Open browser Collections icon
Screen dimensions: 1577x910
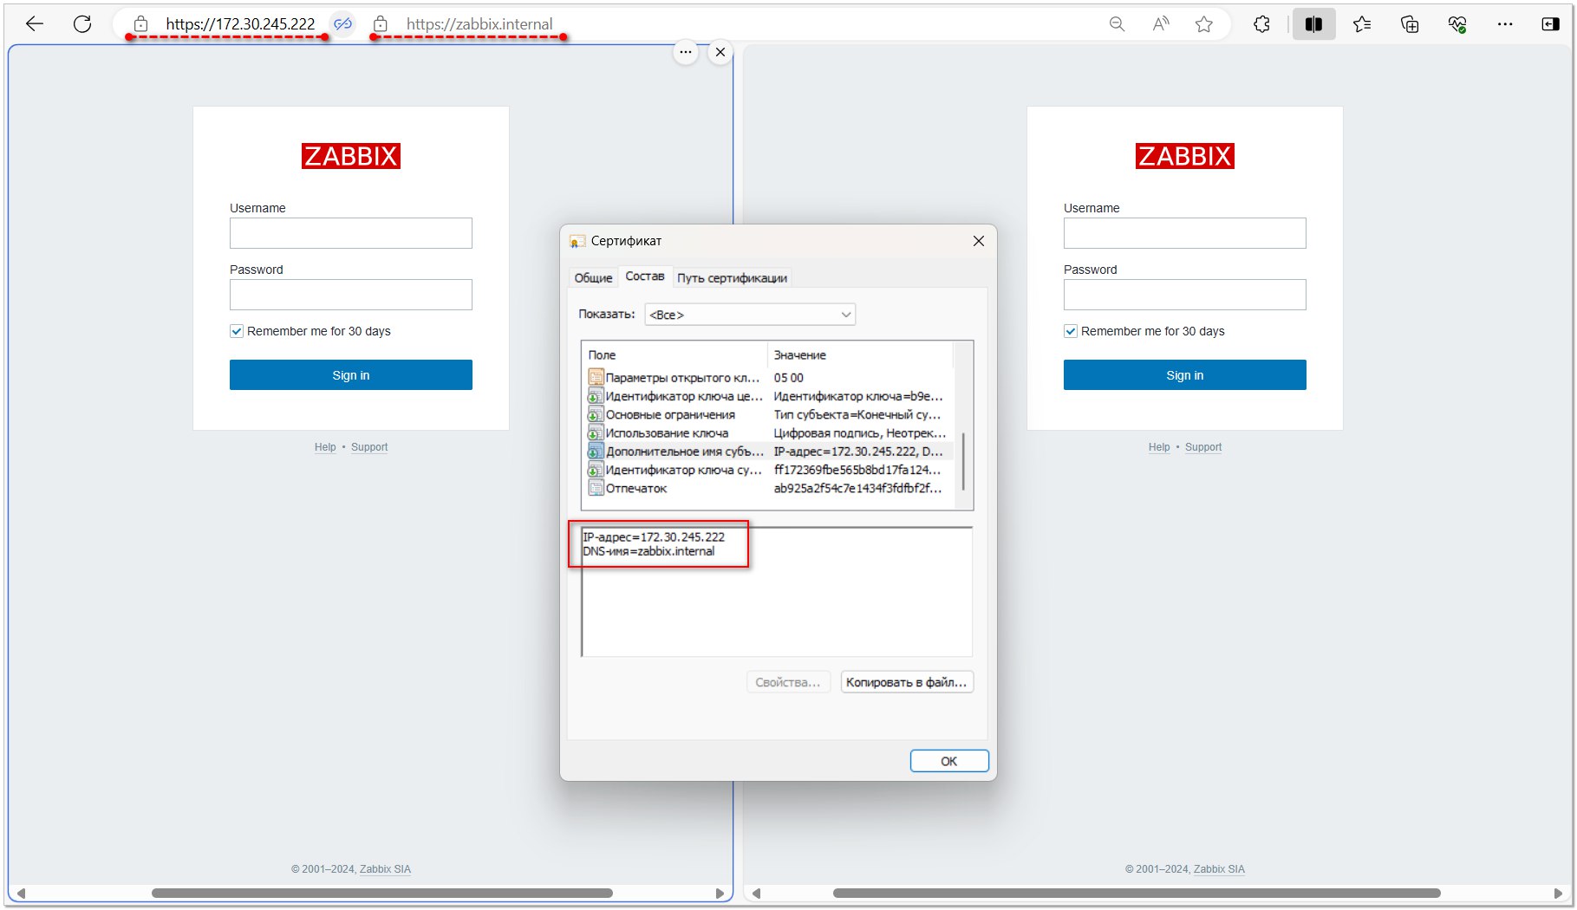point(1410,24)
